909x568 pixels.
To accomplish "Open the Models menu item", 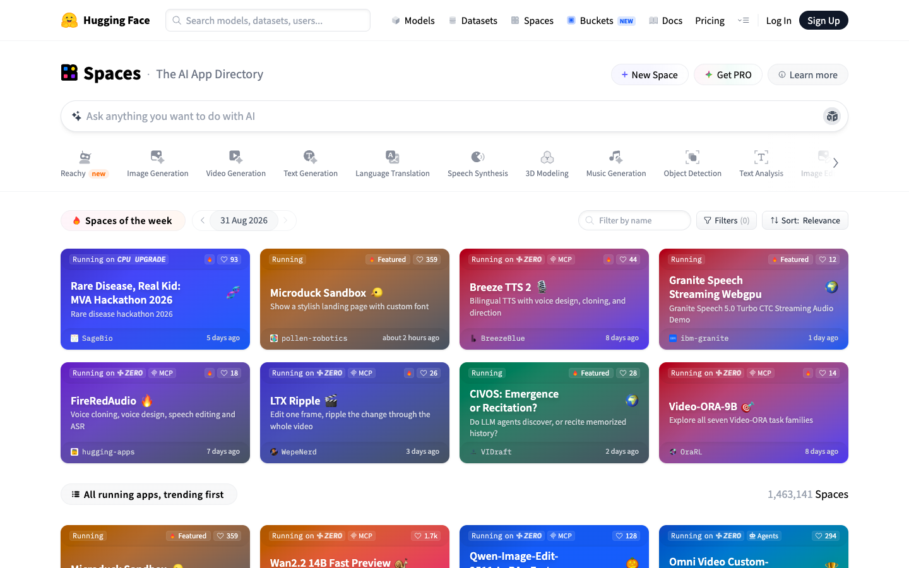I will click(413, 20).
